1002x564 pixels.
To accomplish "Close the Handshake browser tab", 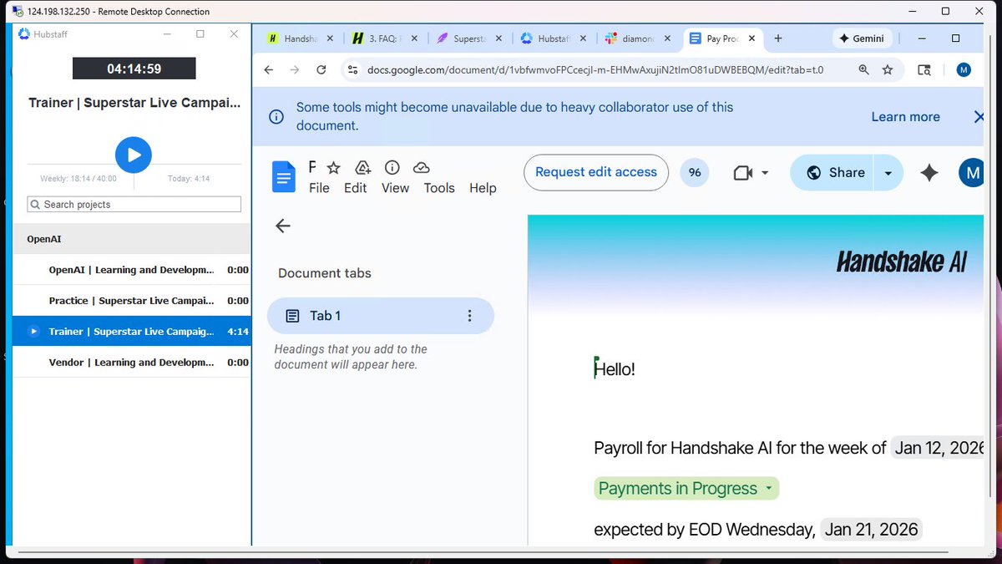I will click(x=330, y=38).
